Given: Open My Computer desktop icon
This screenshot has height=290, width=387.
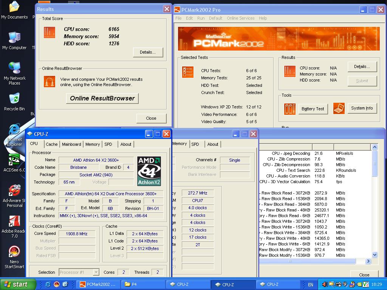Looking at the screenshot, I should [14, 40].
